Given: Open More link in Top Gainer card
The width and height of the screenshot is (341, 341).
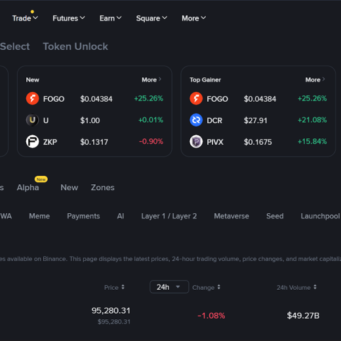Looking at the screenshot, I should tap(315, 80).
